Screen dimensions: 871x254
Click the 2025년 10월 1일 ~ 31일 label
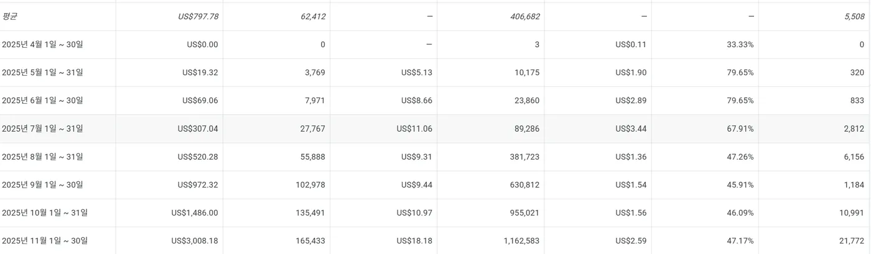click(45, 213)
